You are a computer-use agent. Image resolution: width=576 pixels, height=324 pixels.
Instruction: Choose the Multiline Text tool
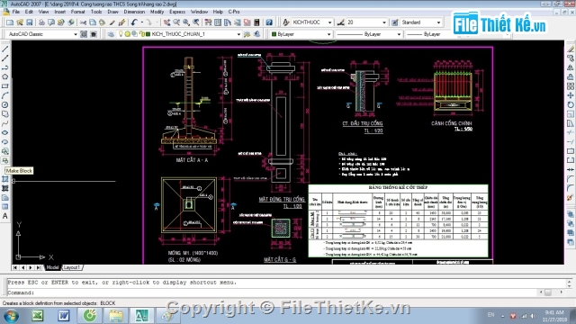coord(5,216)
